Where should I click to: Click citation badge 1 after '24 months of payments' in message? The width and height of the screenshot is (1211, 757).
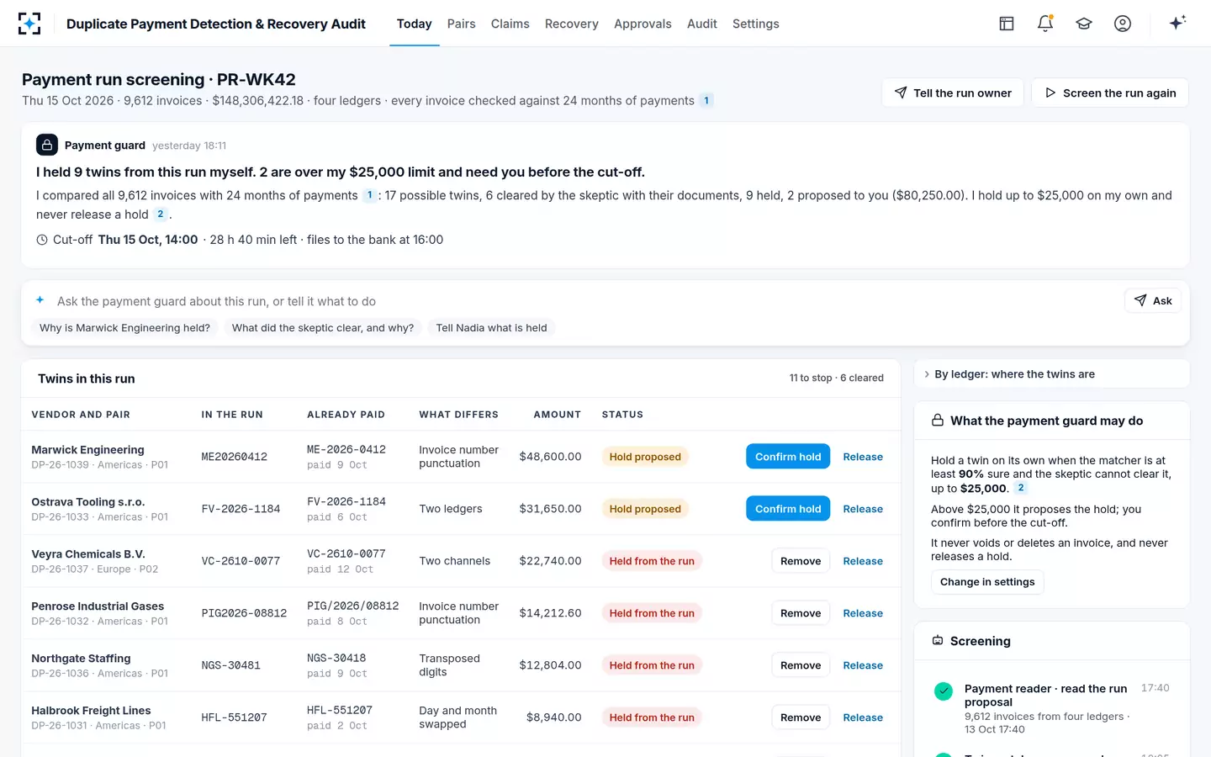[369, 195]
